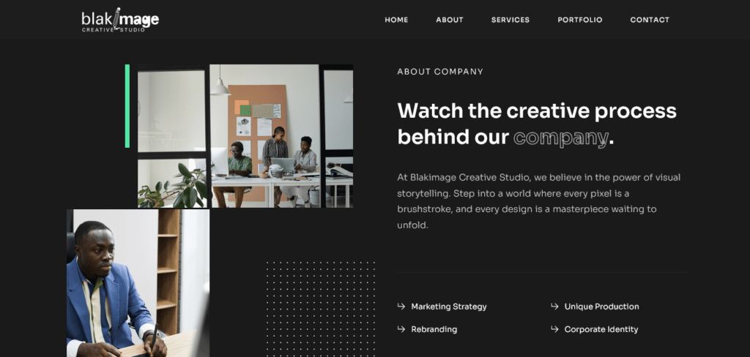Click the office team meeting photo
Viewport: 750px width, 357px height.
point(245,136)
